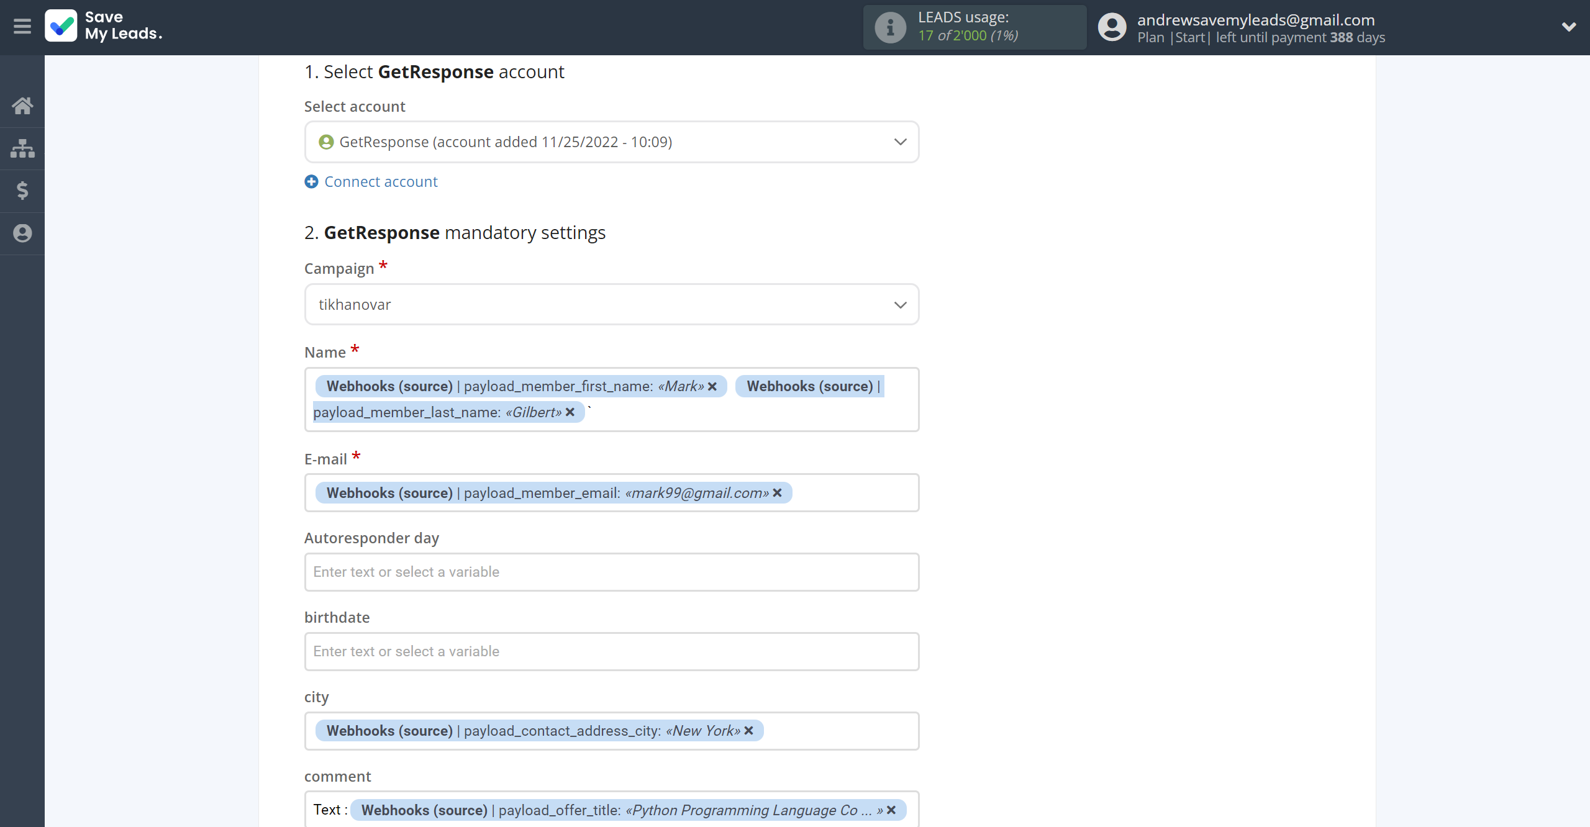Open the hamburger menu
The image size is (1590, 827).
point(22,27)
